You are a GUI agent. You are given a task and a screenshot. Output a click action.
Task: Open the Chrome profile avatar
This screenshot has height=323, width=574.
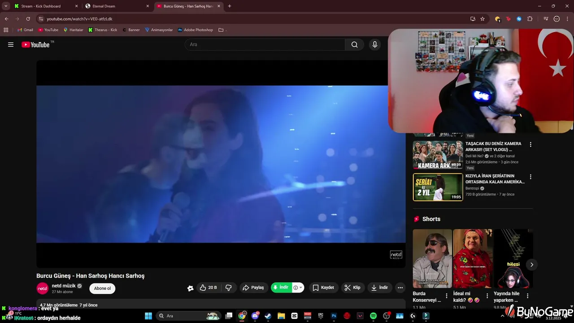[x=557, y=19]
